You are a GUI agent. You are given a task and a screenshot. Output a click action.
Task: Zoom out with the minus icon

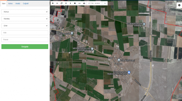coord(57,3)
